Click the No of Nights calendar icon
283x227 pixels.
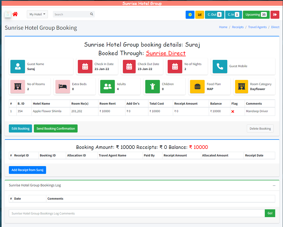[175, 67]
